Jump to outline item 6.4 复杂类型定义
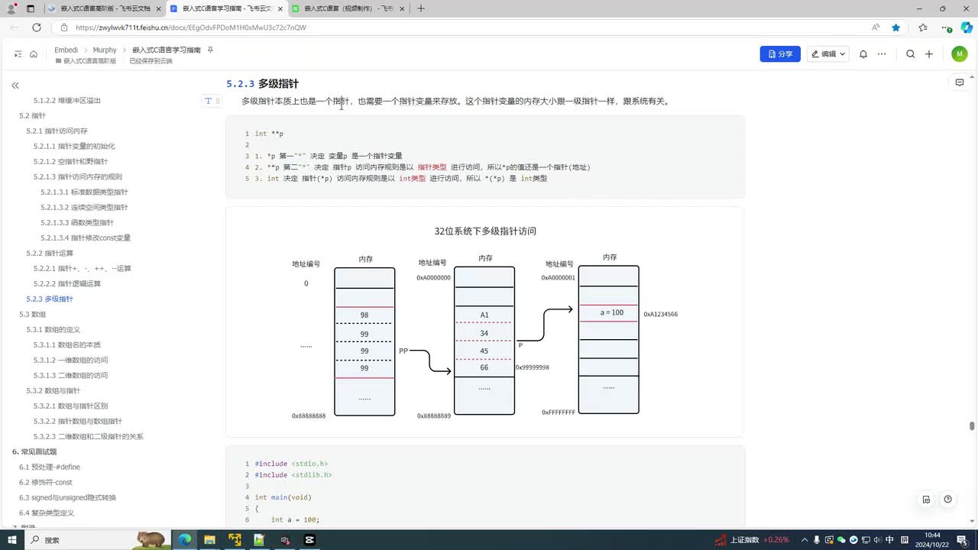Viewport: 978px width, 550px height. point(47,513)
